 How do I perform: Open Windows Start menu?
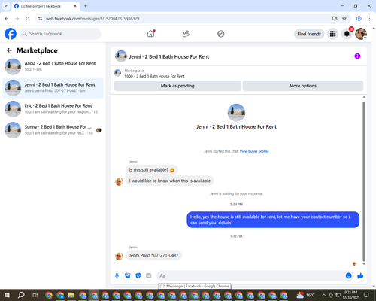click(7, 295)
